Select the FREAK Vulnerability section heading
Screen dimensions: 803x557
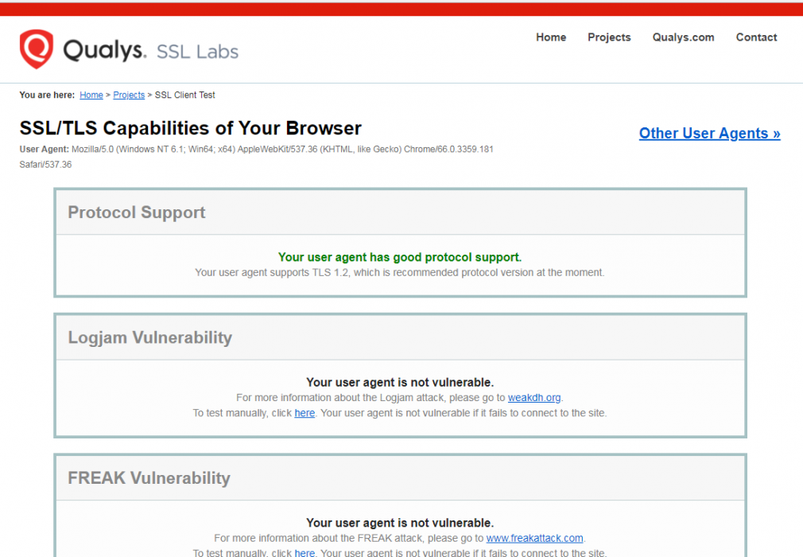[x=149, y=478]
